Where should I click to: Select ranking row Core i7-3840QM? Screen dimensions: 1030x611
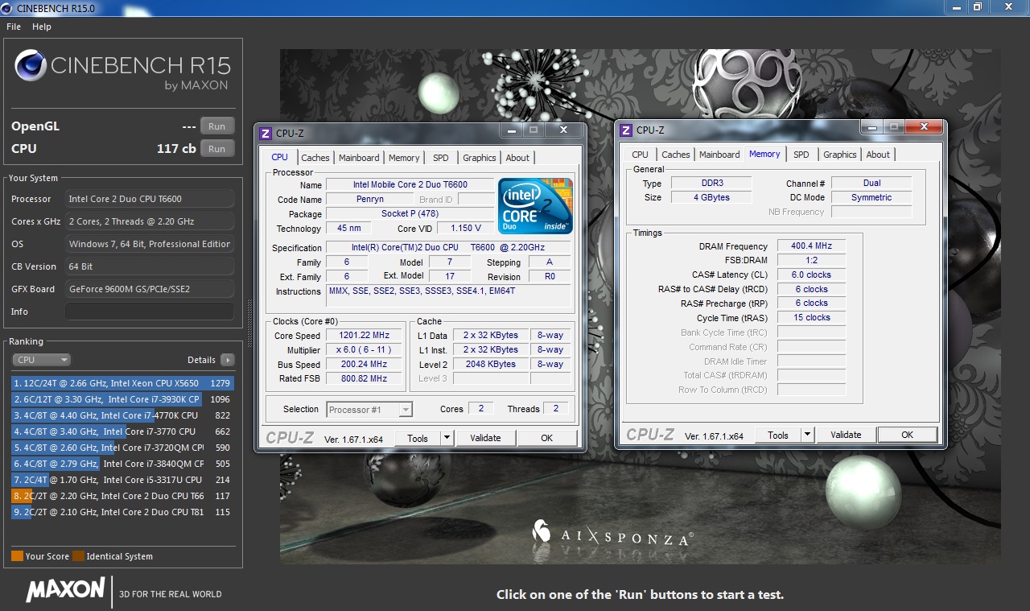point(122,464)
